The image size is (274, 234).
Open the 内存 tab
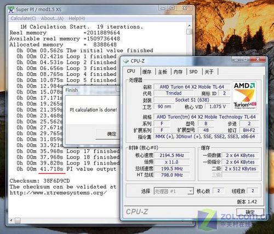tap(178, 72)
